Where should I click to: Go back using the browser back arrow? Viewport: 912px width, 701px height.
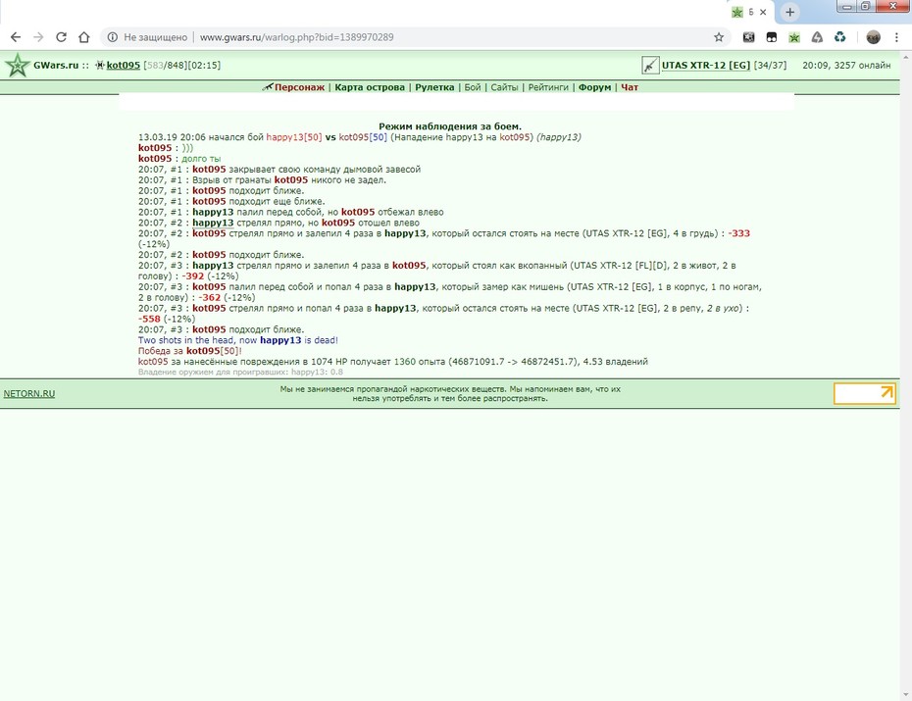16,37
